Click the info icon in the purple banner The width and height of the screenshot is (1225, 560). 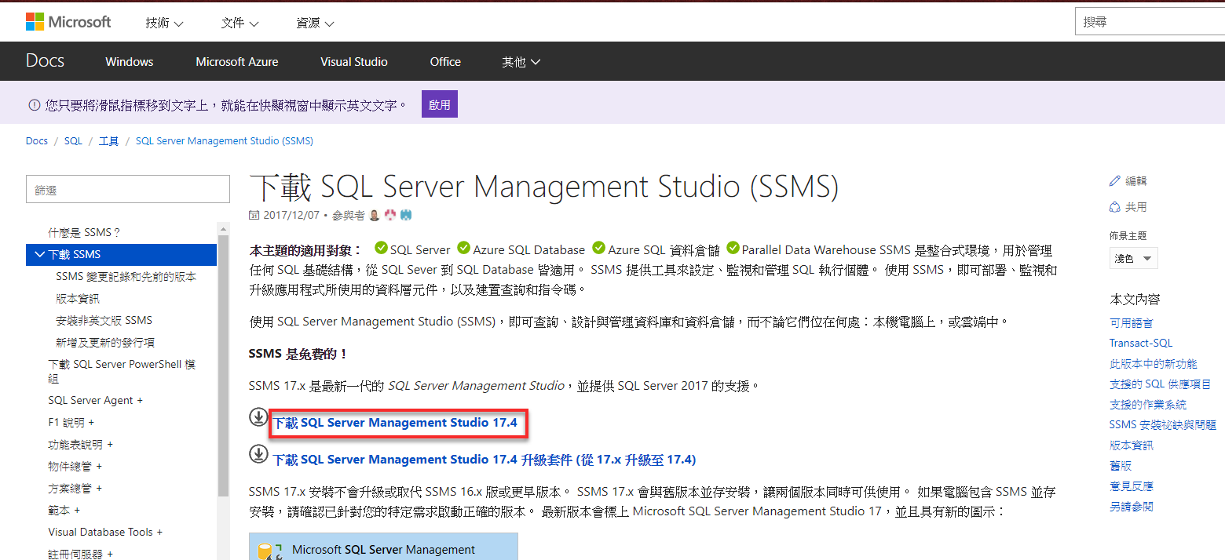[x=34, y=104]
